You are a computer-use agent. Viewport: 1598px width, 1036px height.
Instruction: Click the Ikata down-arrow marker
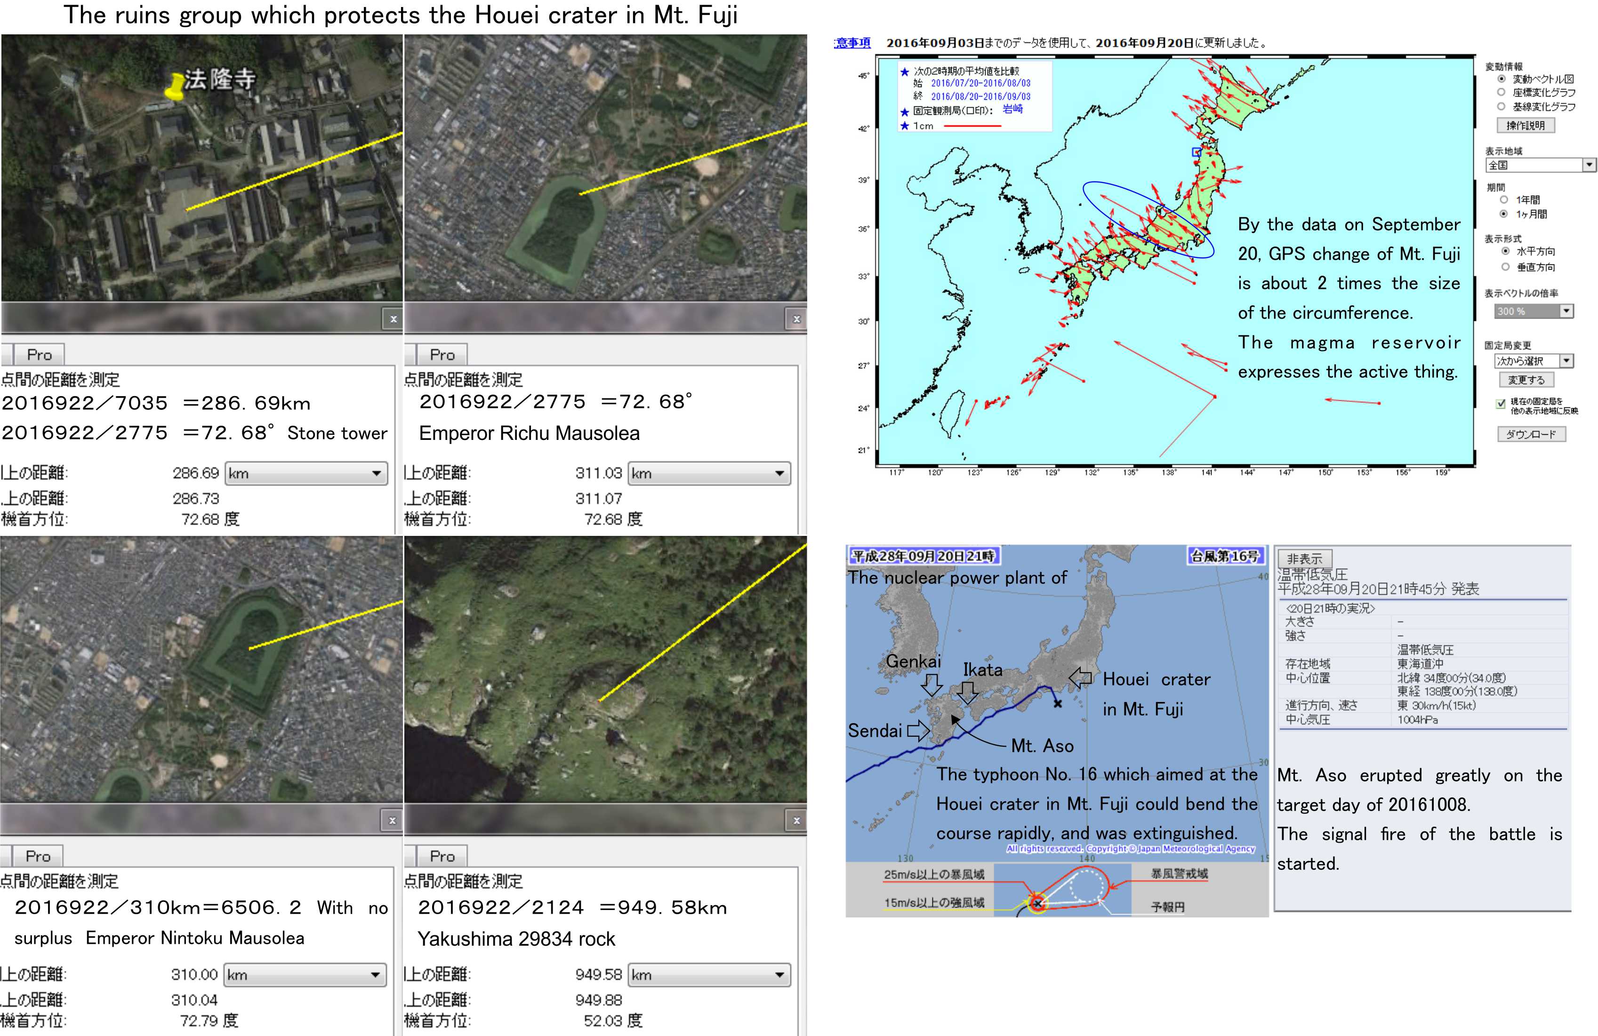pyautogui.click(x=968, y=693)
